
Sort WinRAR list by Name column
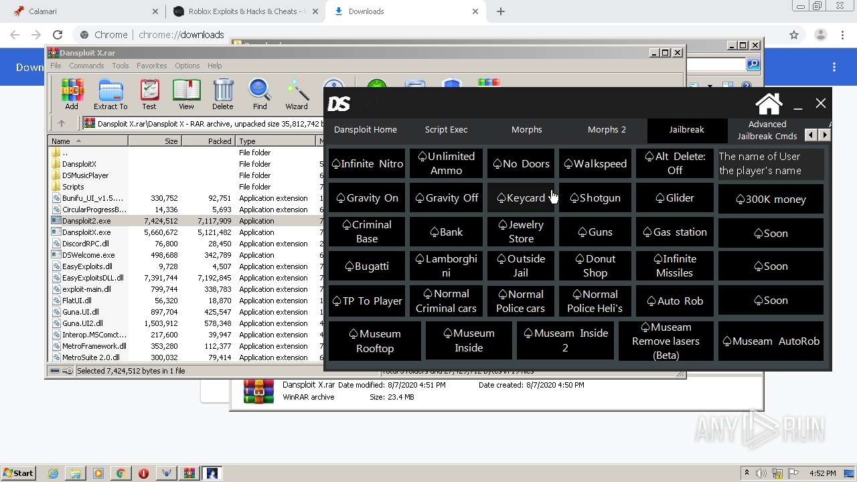click(88, 141)
